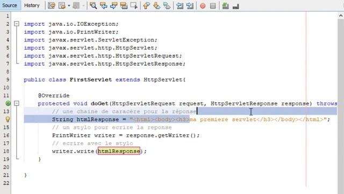
Task: Click 'HttpServletRequest' on the import line 6
Action: tap(147, 56)
